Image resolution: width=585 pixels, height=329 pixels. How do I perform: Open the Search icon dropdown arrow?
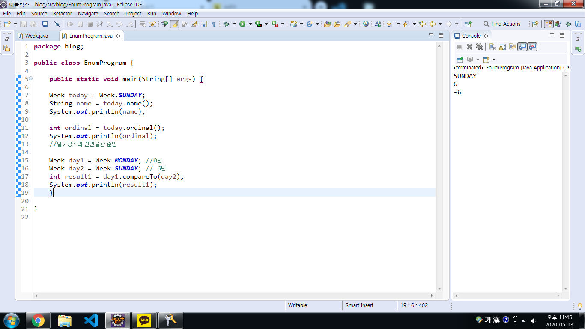(355, 24)
